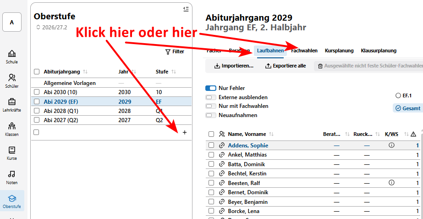Click the 'A' user avatar box
The image size is (423, 219).
pyautogui.click(x=12, y=22)
